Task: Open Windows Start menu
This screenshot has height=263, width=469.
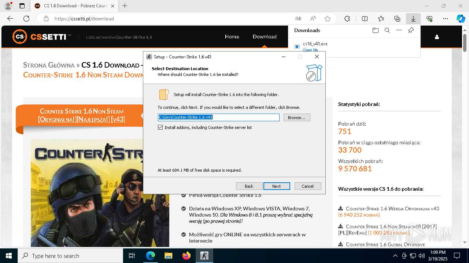Action: pos(9,256)
